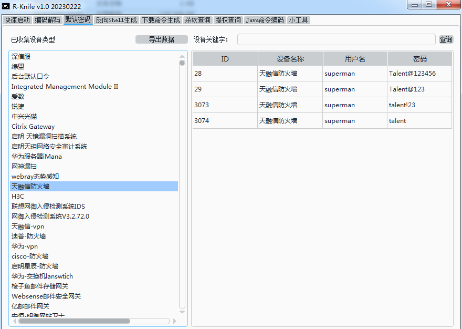Open the 快速启动 tab

click(x=17, y=20)
